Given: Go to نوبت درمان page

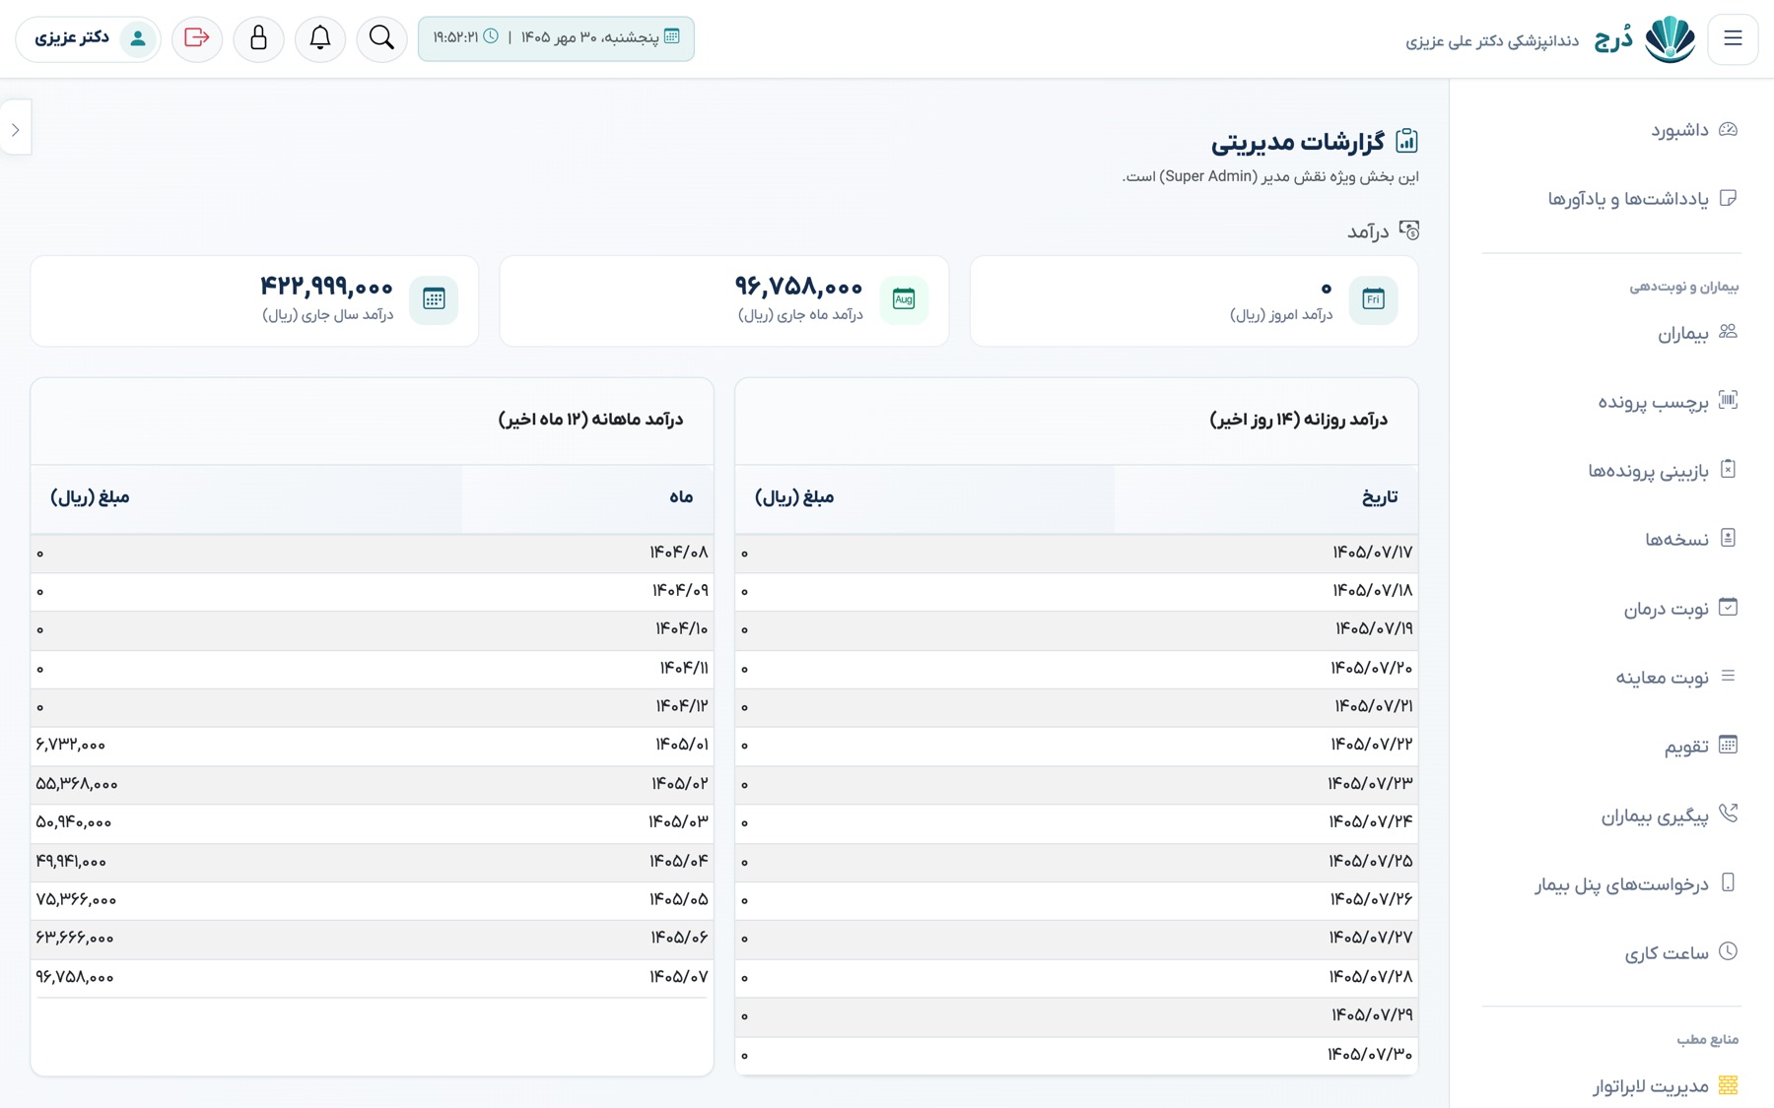Looking at the screenshot, I should pyautogui.click(x=1680, y=609).
